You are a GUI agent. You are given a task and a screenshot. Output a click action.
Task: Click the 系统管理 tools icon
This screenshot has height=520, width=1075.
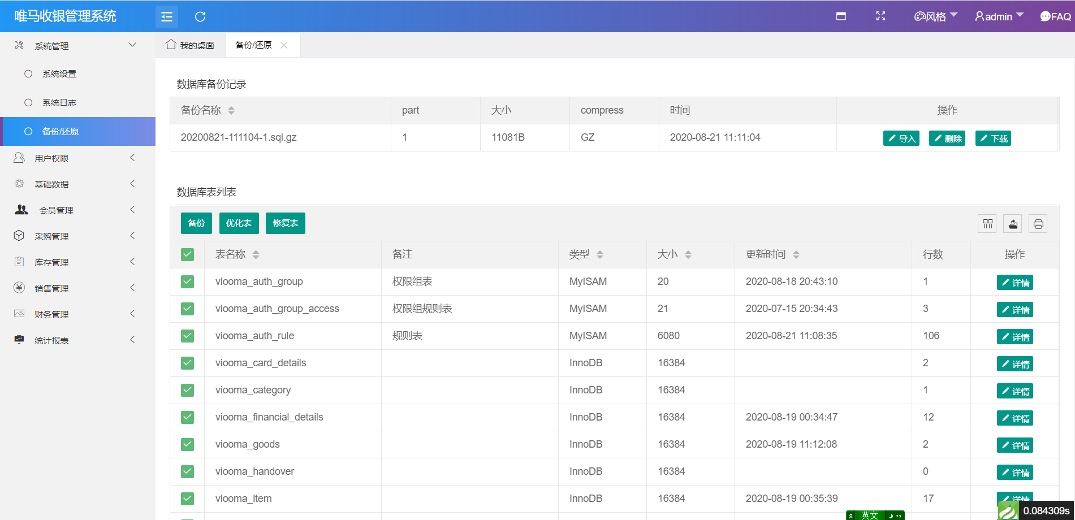pos(19,45)
